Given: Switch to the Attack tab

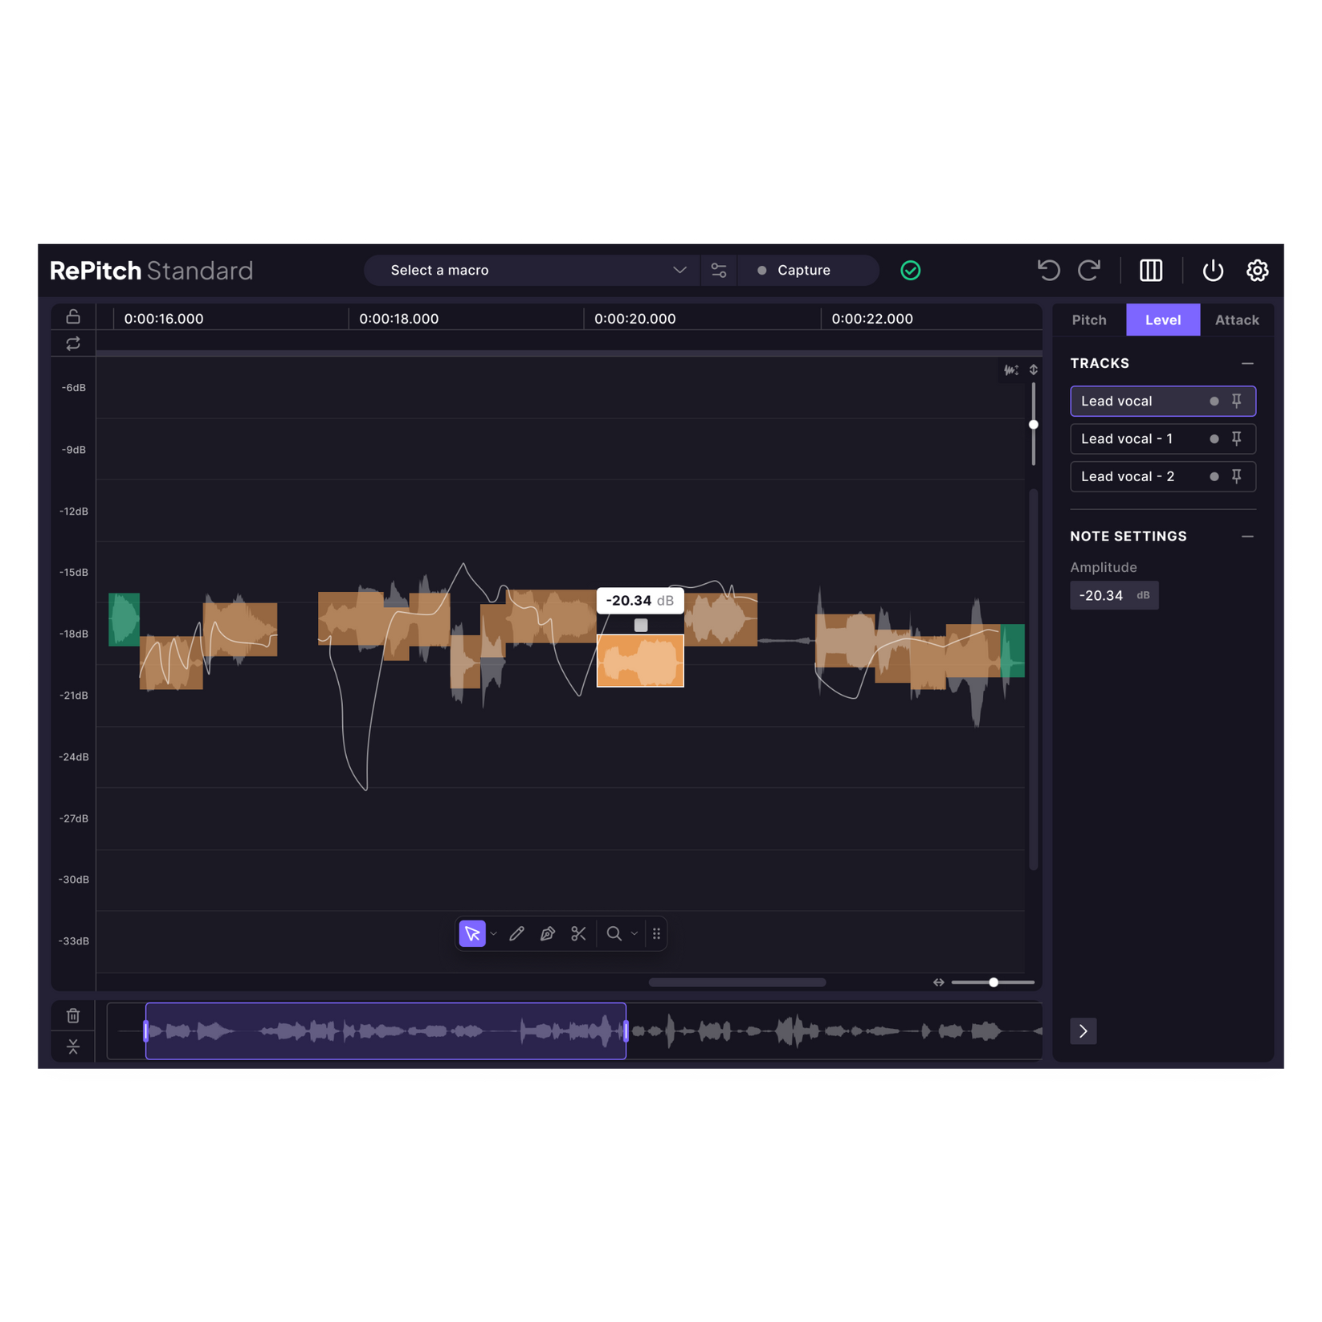Looking at the screenshot, I should click(x=1236, y=320).
